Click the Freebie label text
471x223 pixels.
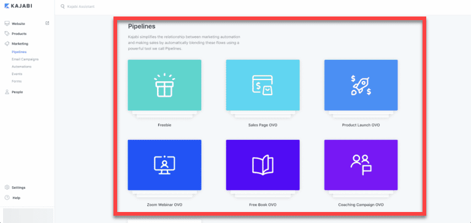pyautogui.click(x=164, y=125)
